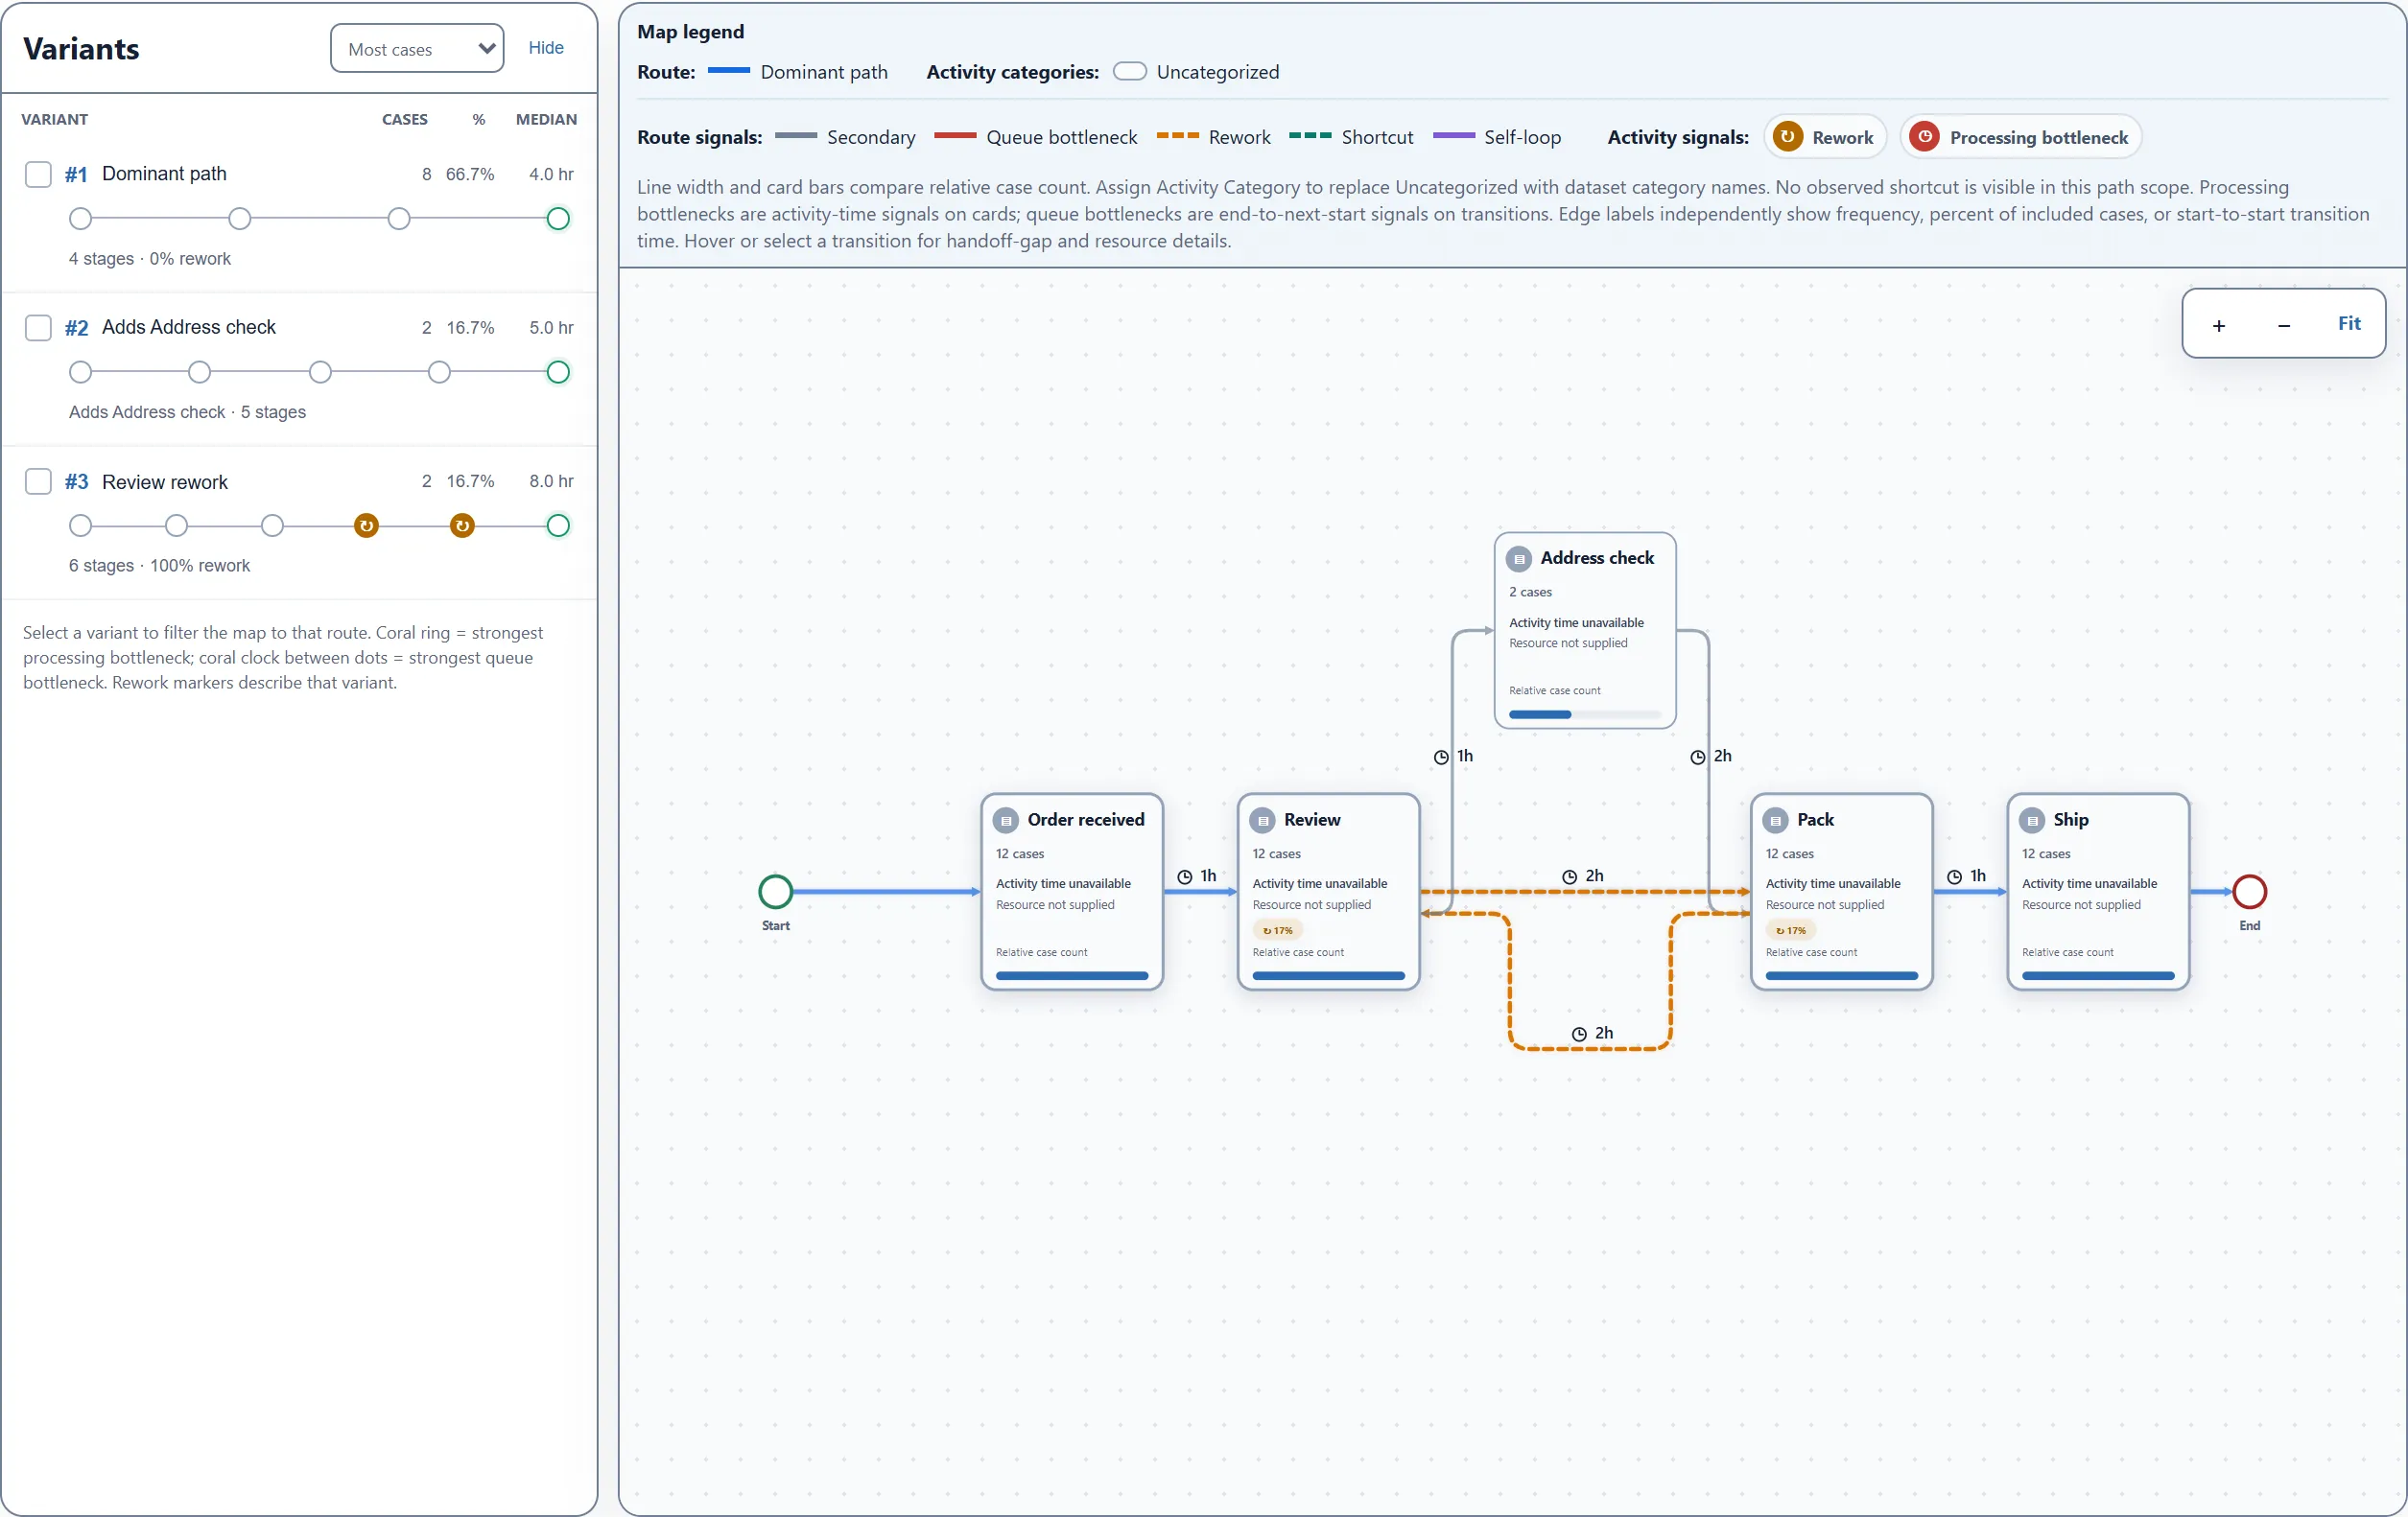Fit the map to view

coord(2349,324)
